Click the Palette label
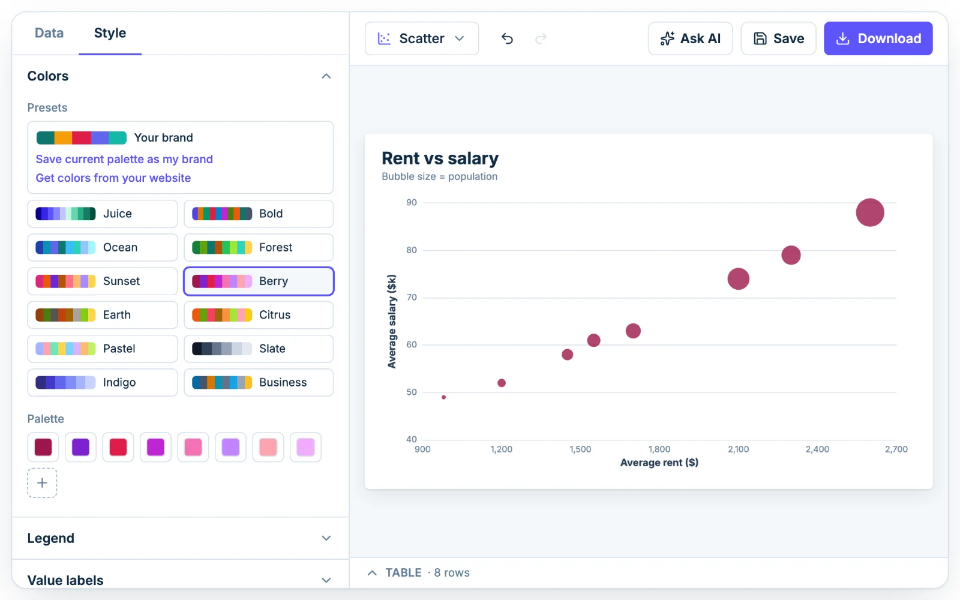The image size is (960, 600). click(x=46, y=419)
